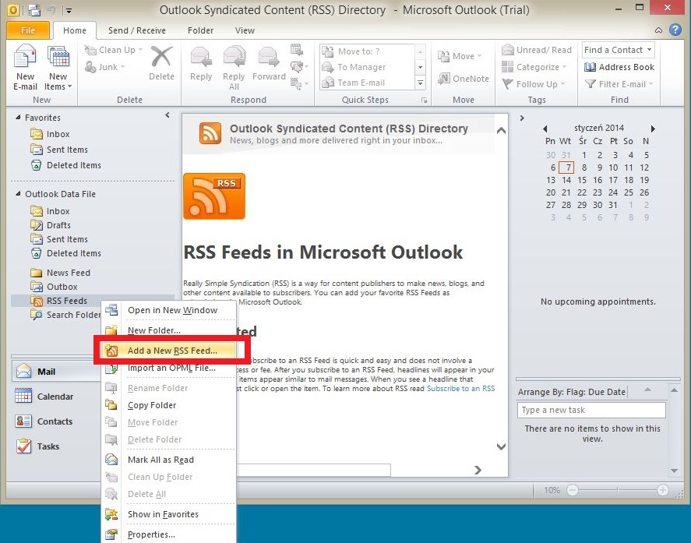
Task: Switch to Mail in navigation pane
Action: click(x=56, y=372)
